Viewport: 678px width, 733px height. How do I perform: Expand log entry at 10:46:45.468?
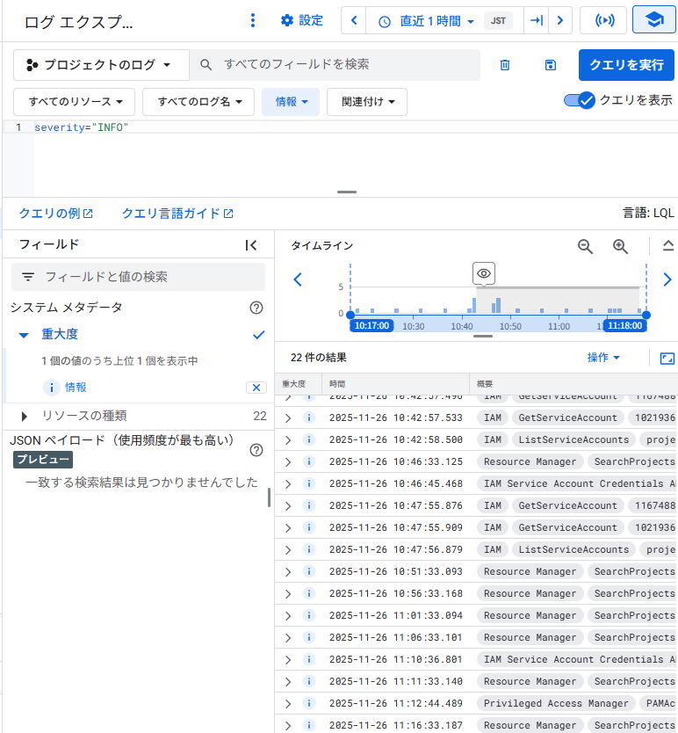(288, 484)
